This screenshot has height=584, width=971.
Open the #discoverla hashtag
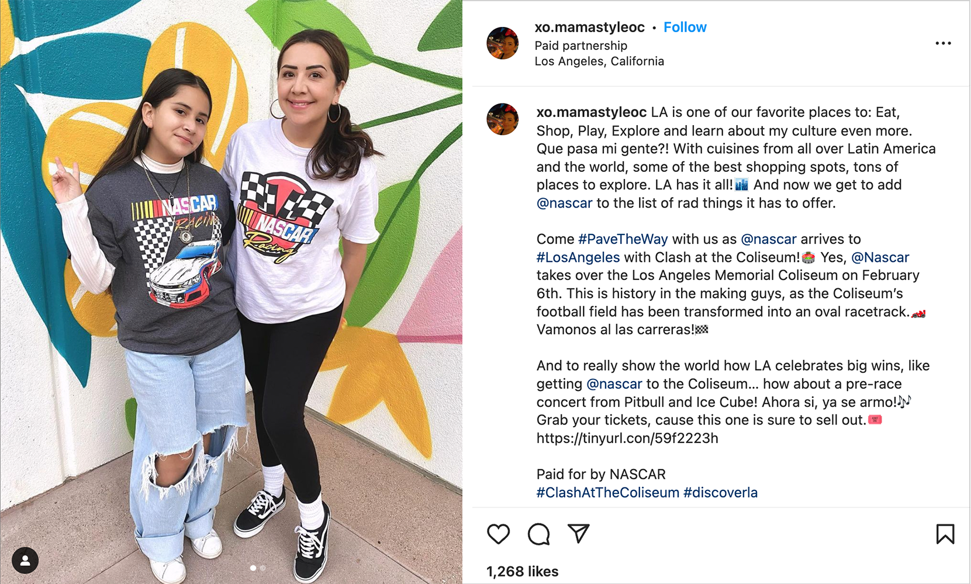click(x=720, y=493)
